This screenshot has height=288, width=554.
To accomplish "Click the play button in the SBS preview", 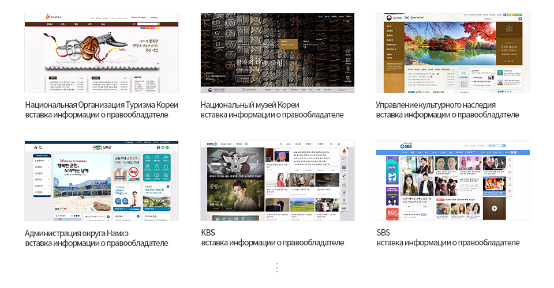I will coord(494,209).
